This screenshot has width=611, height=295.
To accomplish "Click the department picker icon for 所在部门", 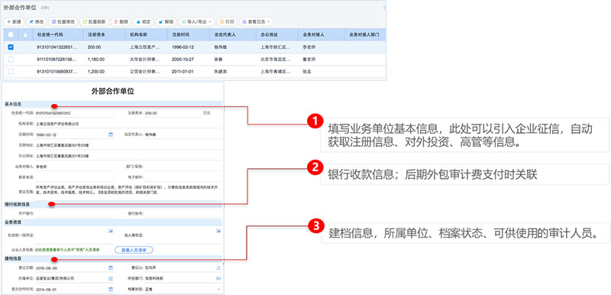I will (218, 278).
